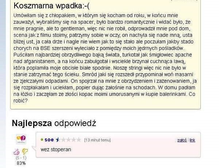This screenshot has height=168, width=219.
Task: Give the answer a thumbs up
Action: (x=16, y=152)
